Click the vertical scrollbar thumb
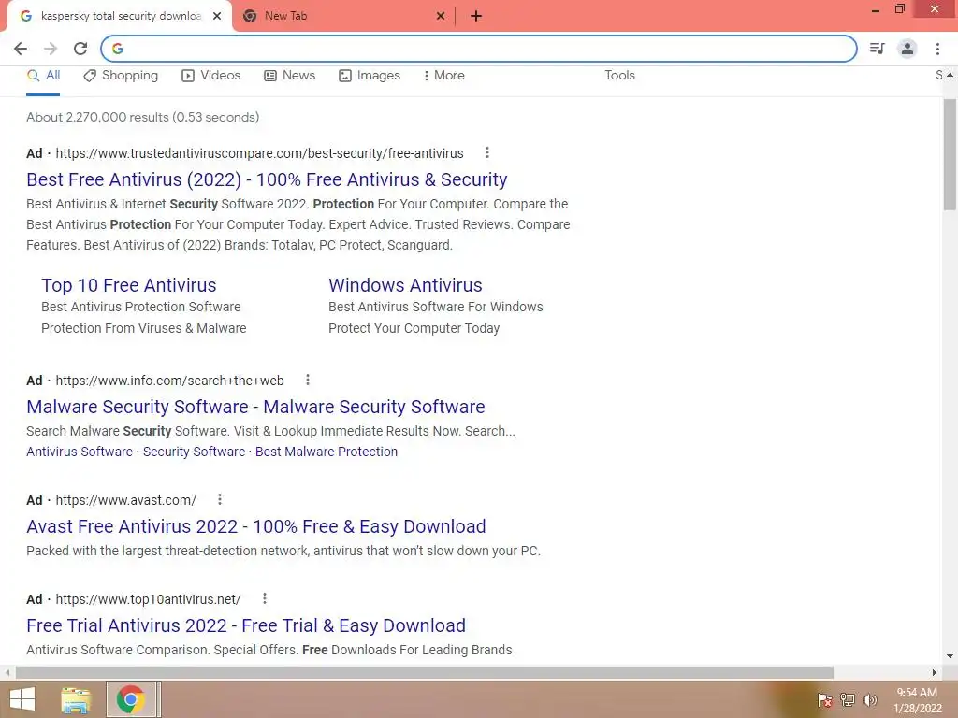Image resolution: width=958 pixels, height=718 pixels. tap(950, 154)
